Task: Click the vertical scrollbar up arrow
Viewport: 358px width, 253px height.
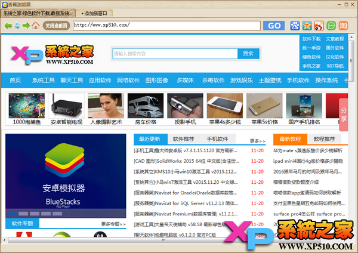Action: point(351,37)
